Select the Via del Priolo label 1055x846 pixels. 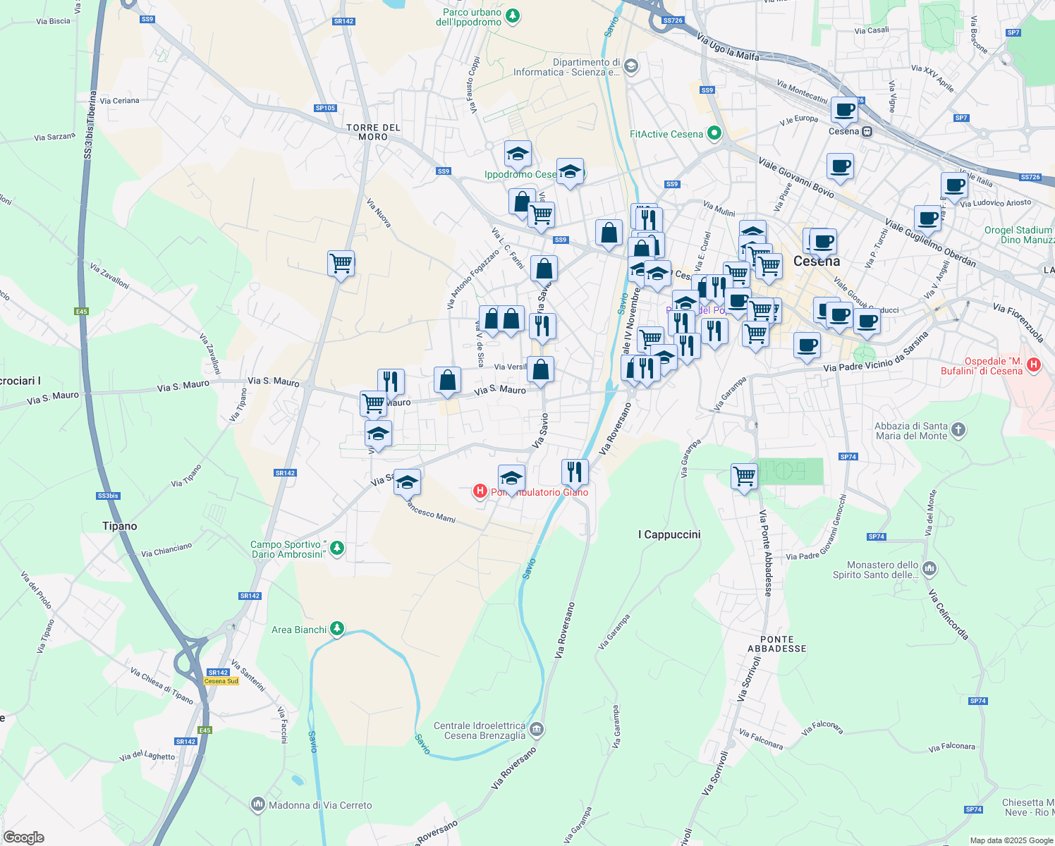36,590
